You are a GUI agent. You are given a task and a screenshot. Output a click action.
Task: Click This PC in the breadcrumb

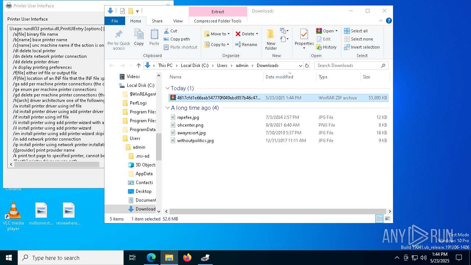[165, 66]
